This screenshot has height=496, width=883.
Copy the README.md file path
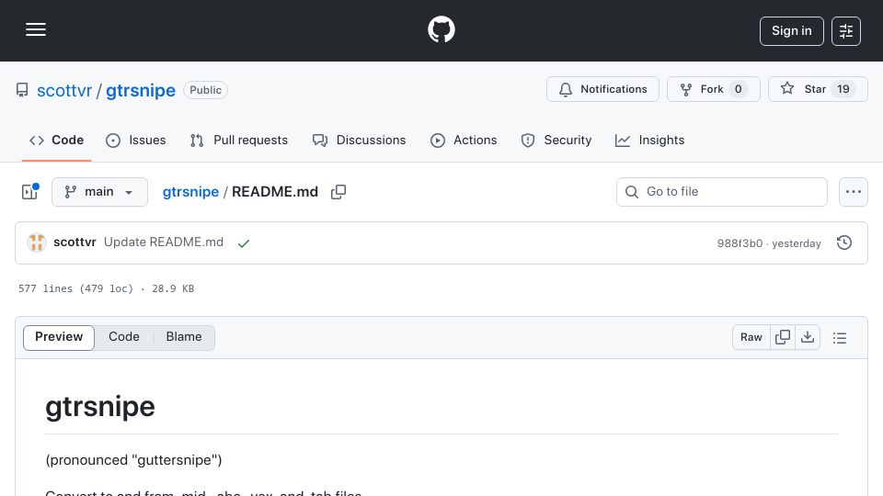(338, 192)
